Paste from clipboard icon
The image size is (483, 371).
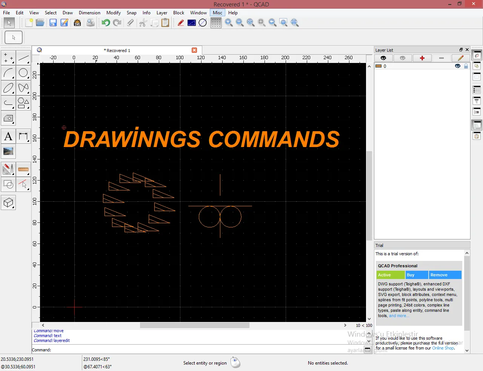pyautogui.click(x=165, y=23)
